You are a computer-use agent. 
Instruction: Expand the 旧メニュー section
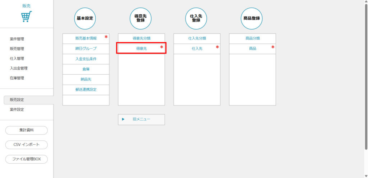pos(141,120)
